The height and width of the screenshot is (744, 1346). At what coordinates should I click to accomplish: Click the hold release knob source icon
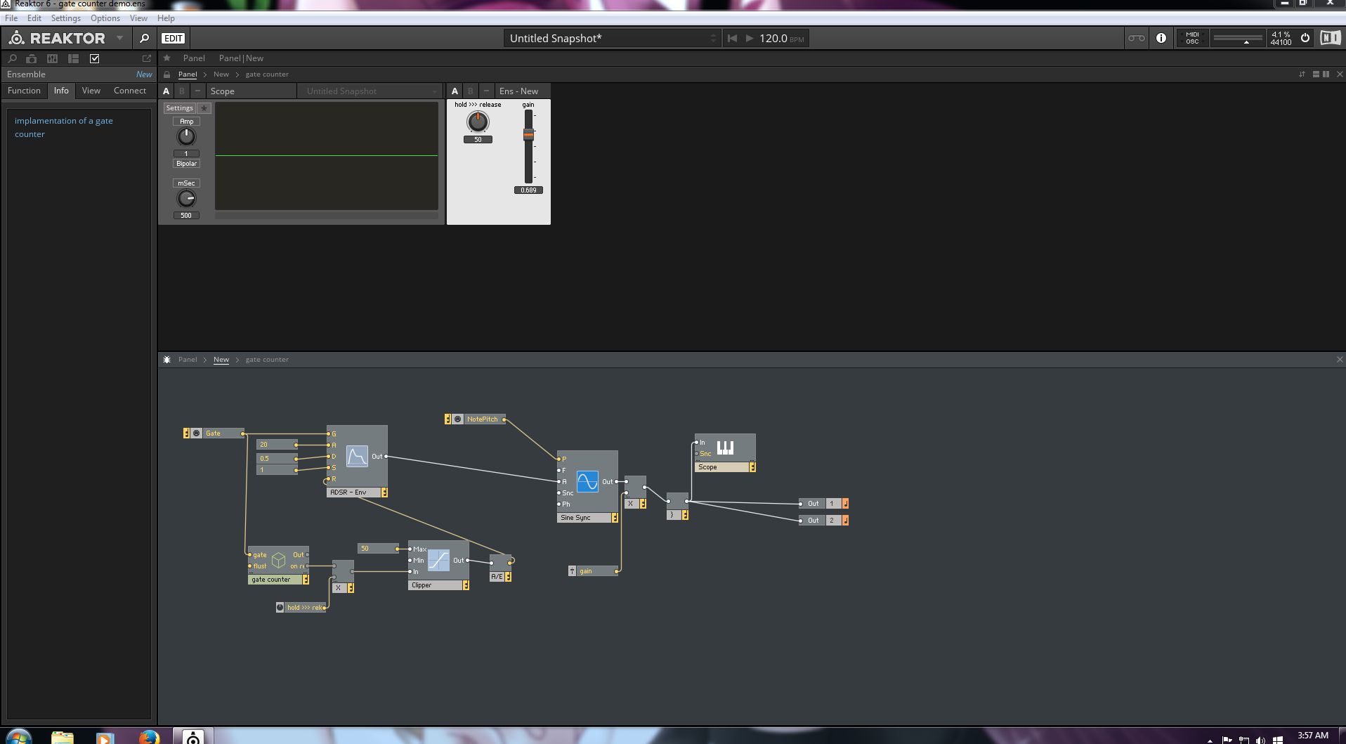click(x=280, y=608)
